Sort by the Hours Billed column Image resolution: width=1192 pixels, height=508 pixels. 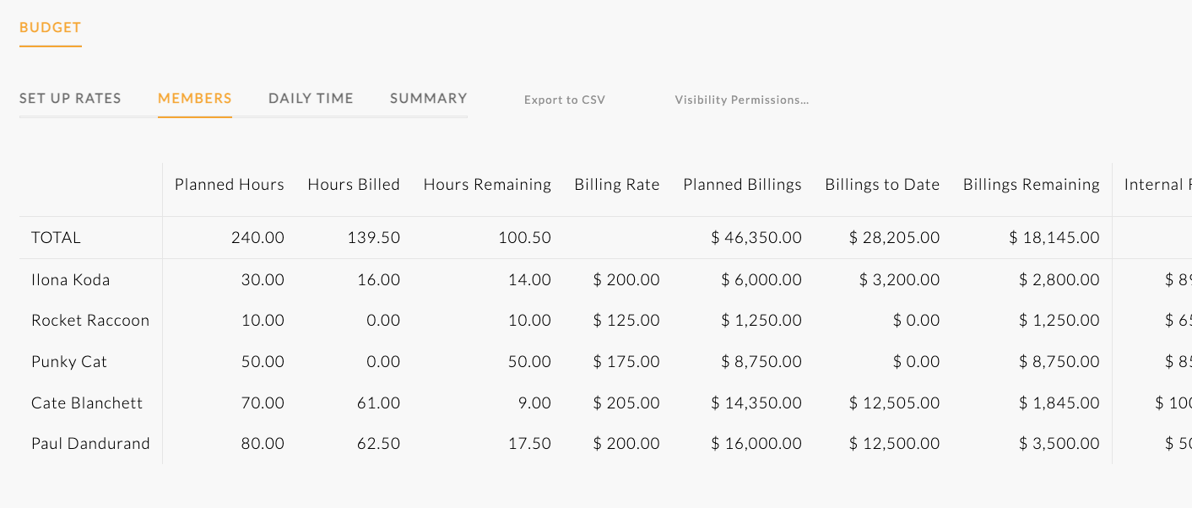tap(354, 184)
